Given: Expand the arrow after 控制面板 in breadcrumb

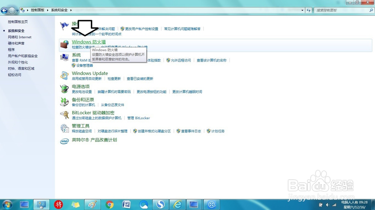Looking at the screenshot, I should coord(48,10).
